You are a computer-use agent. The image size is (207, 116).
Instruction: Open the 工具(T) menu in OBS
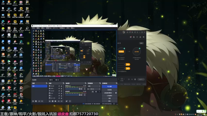[68, 28]
